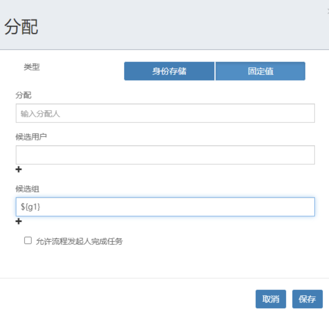Screen dimensions: 329x316
Task: Close the 分配 dialog with the X
Action: 328,12
